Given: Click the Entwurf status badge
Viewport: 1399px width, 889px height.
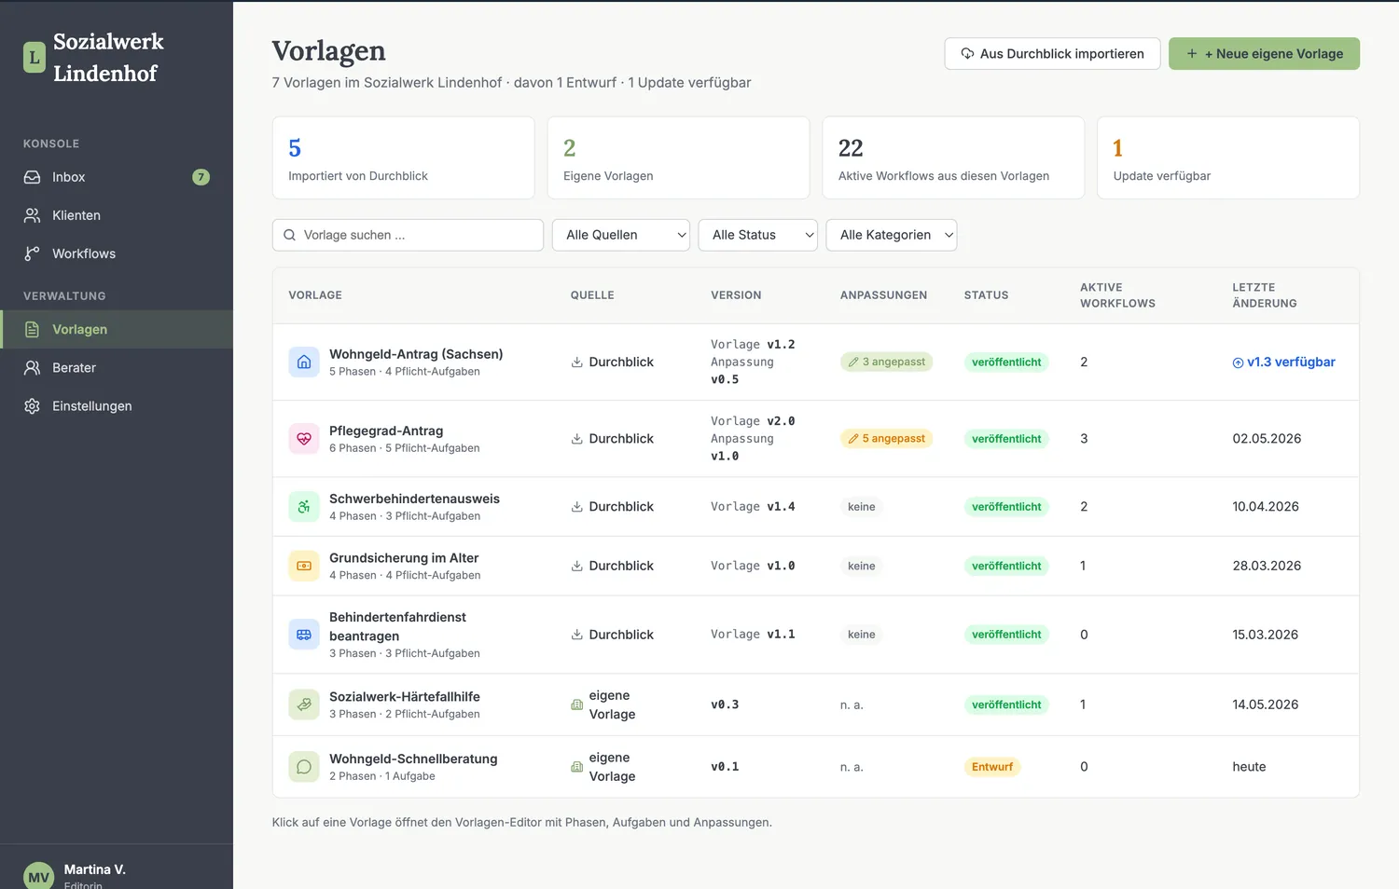Looking at the screenshot, I should click(992, 767).
